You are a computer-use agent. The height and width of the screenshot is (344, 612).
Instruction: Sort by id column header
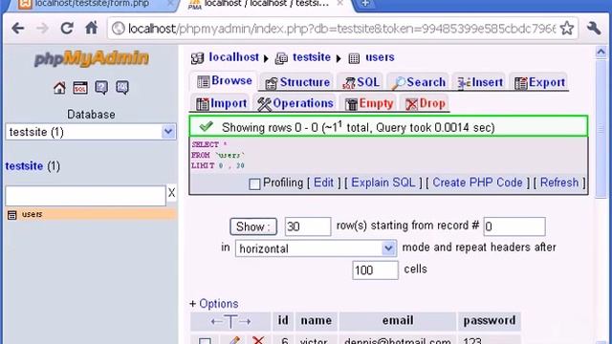tap(283, 321)
